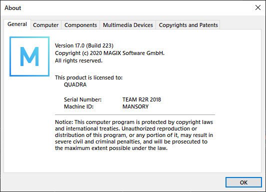Click the Machine ID label
266x192 pixels.
[x=78, y=106]
